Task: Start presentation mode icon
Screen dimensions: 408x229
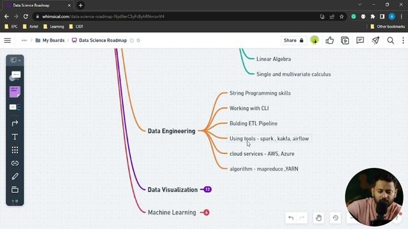Action: pos(345,41)
